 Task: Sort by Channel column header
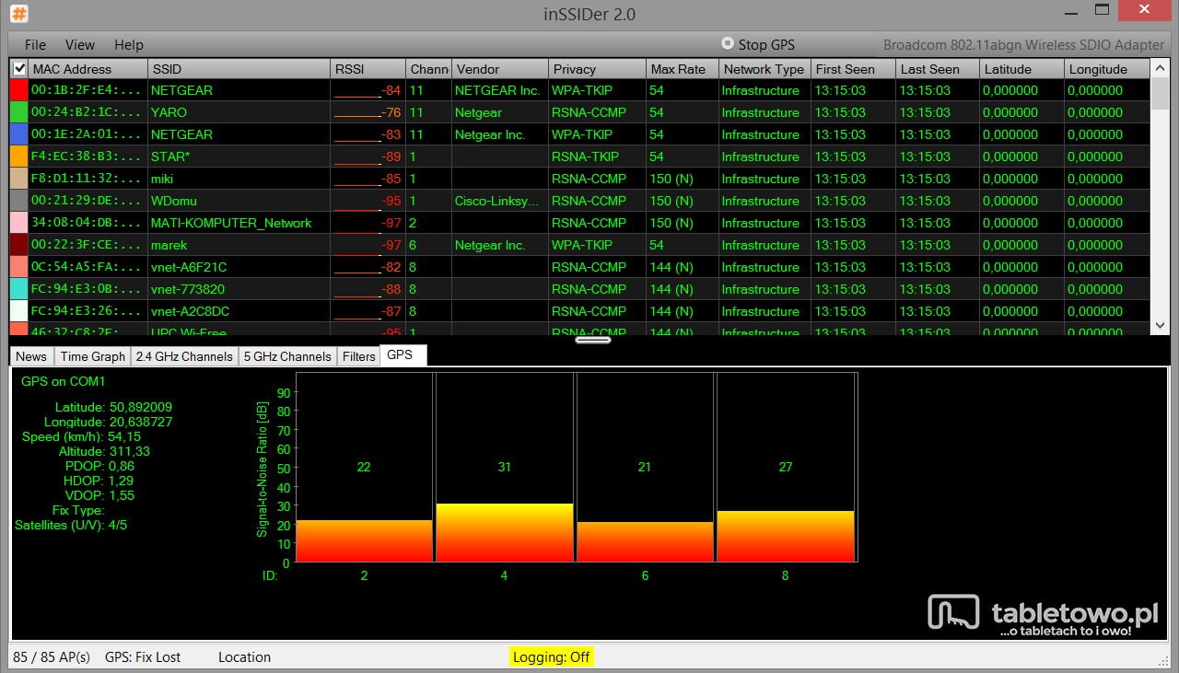click(x=429, y=69)
